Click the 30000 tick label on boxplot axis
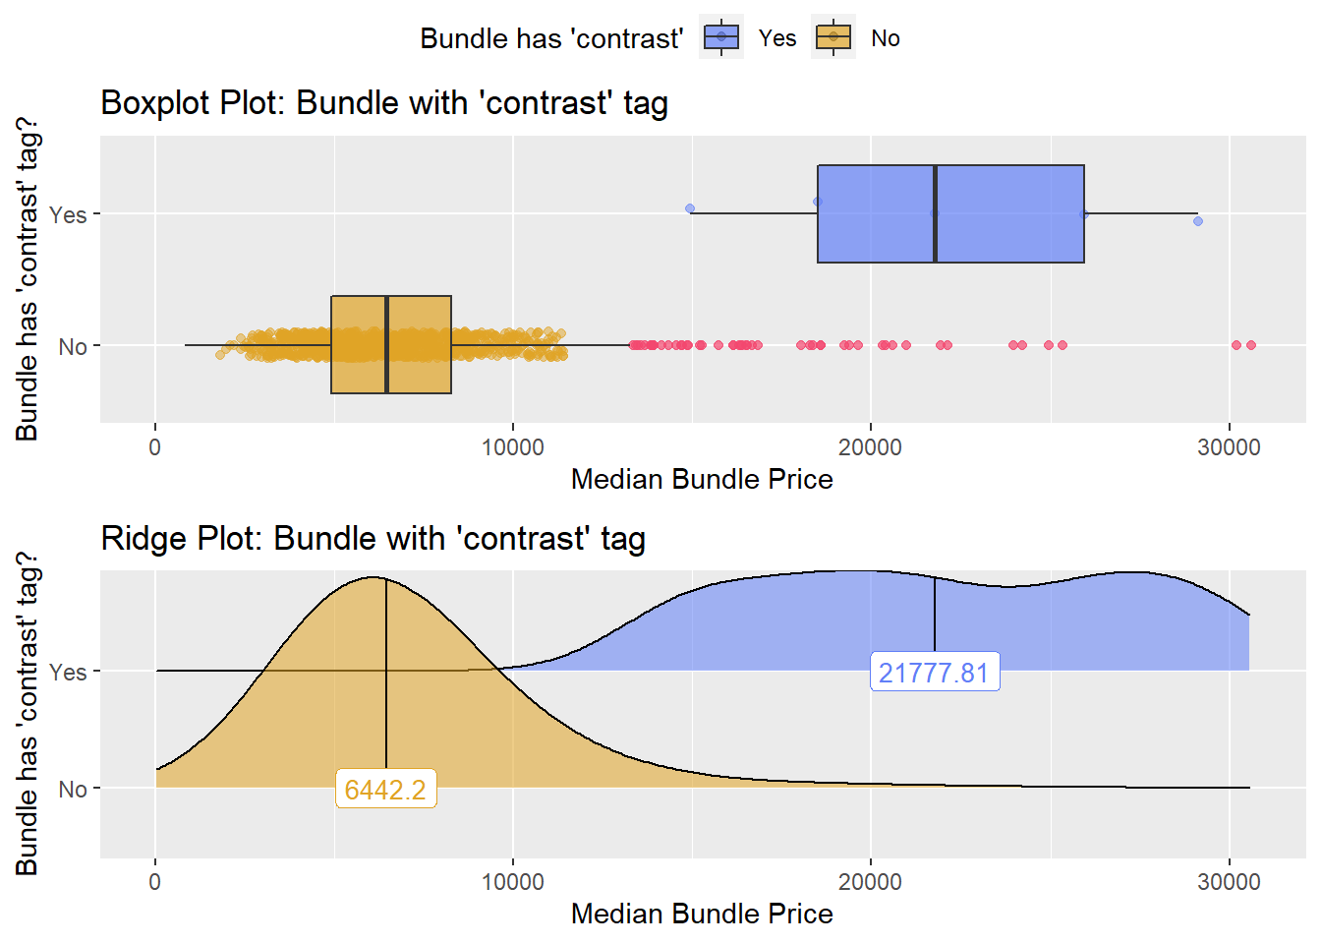This screenshot has width=1321, height=944. click(x=1229, y=447)
